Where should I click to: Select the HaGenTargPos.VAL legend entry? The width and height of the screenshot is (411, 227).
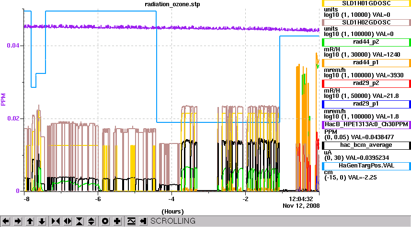coord(366,166)
